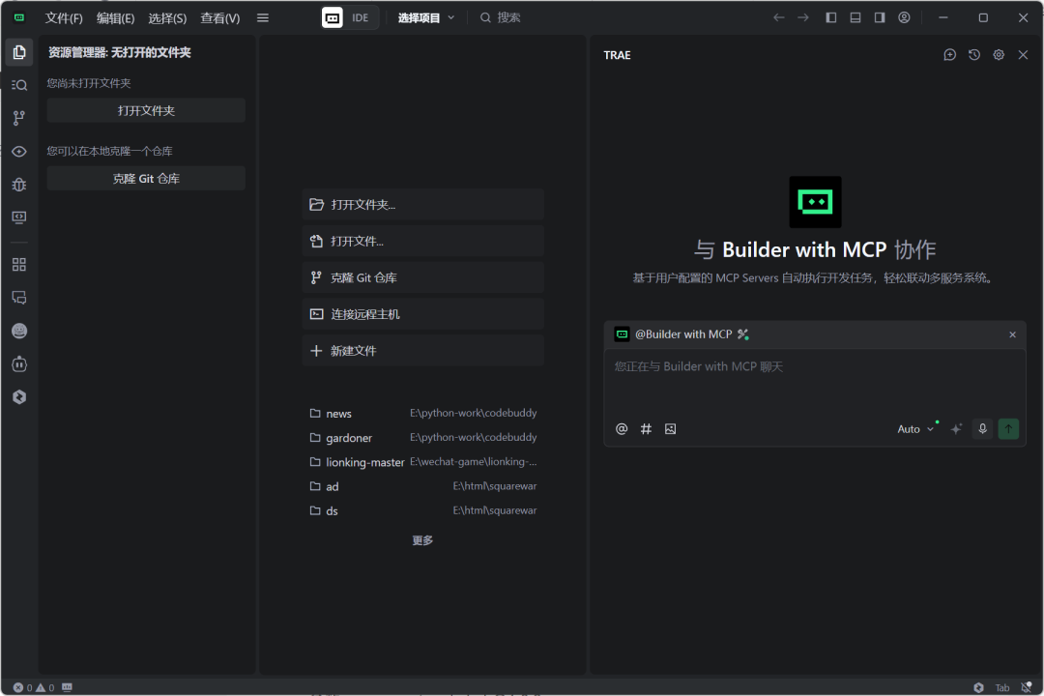Viewport: 1044px width, 696px height.
Task: Click 打开文件... on the welcome page
Action: [422, 241]
